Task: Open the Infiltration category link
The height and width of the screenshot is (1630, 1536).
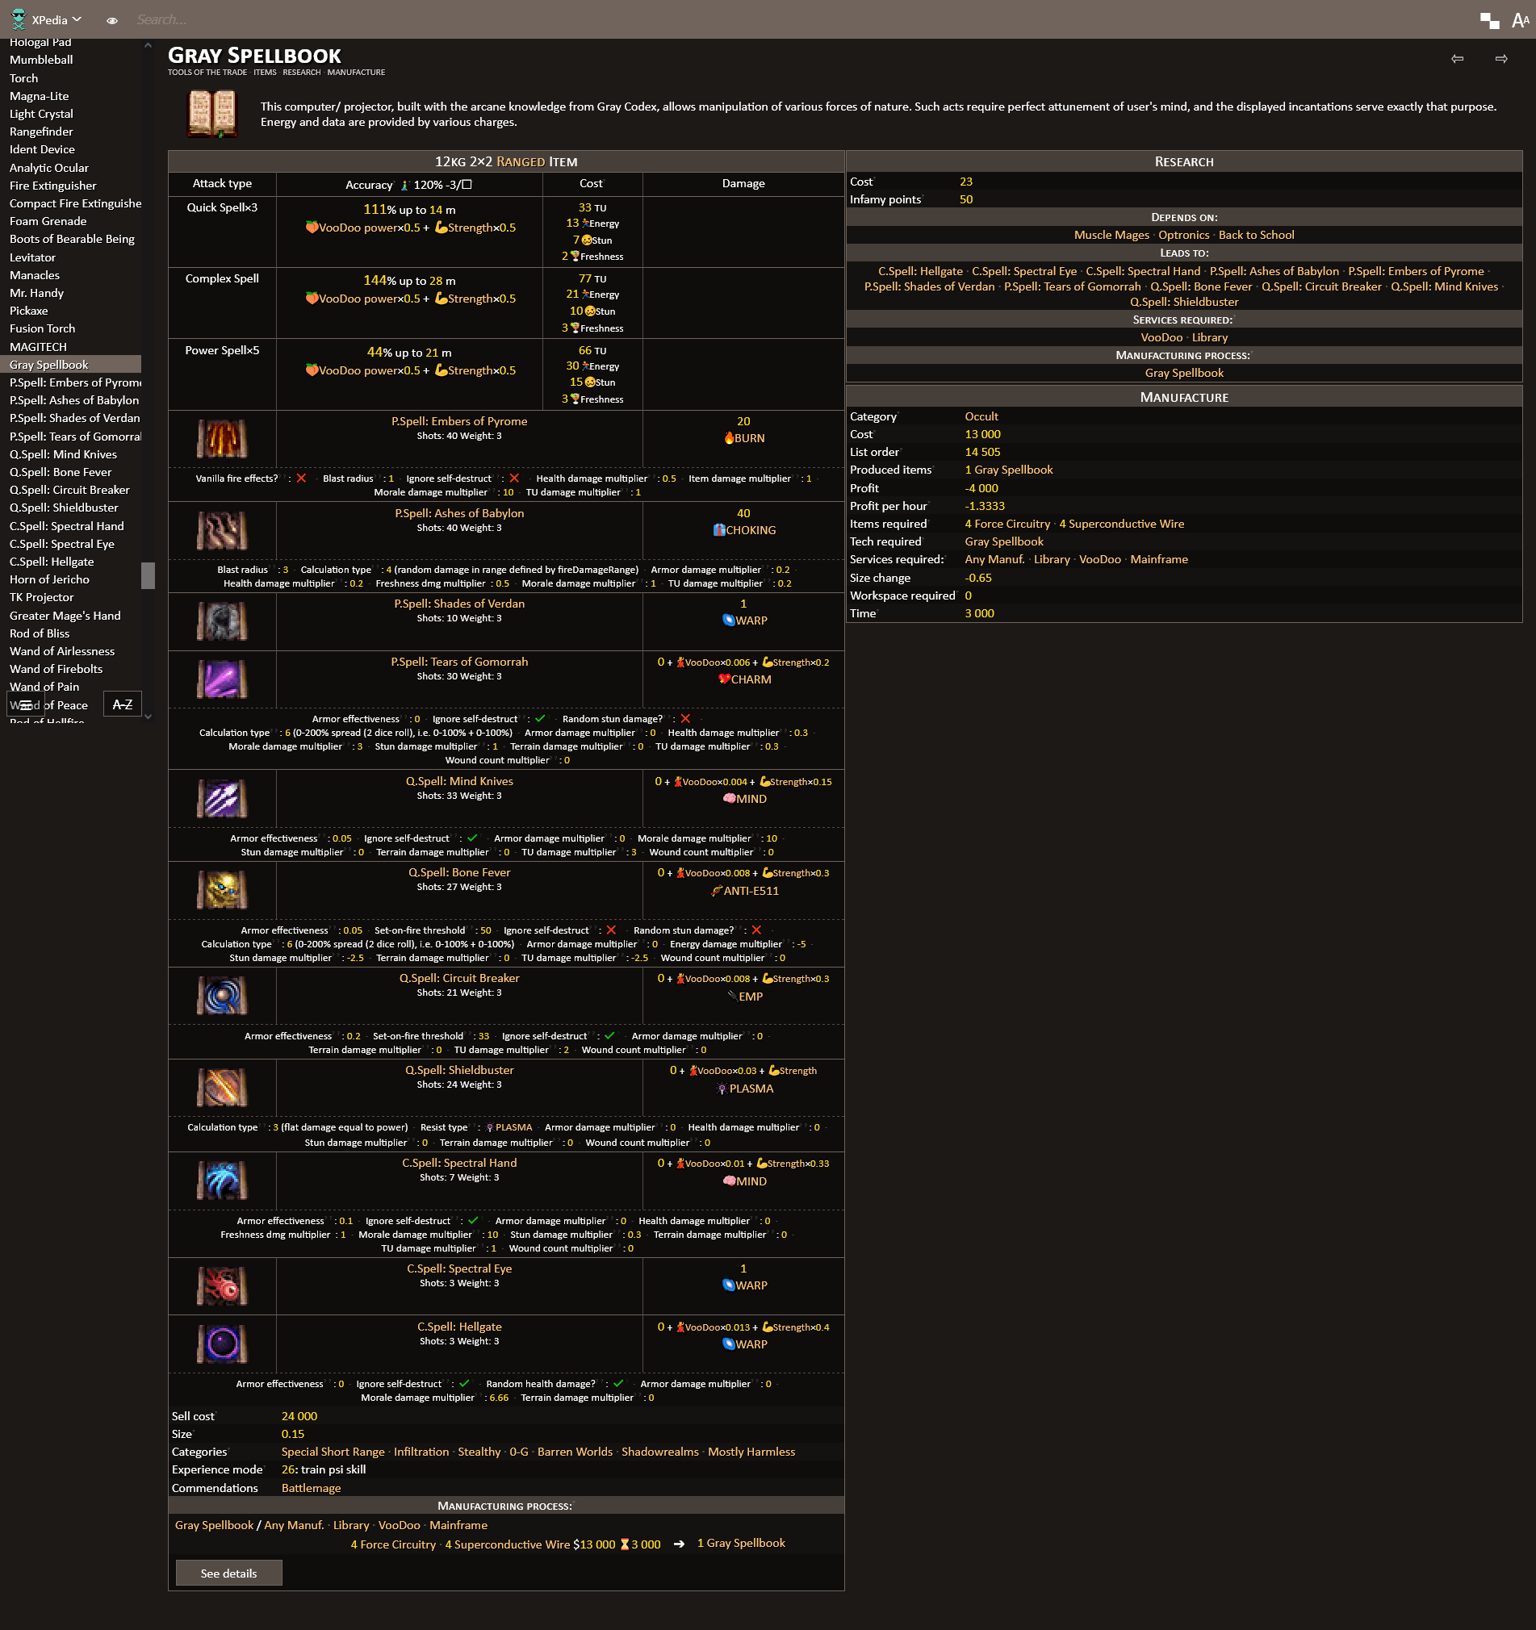Action: [421, 1451]
